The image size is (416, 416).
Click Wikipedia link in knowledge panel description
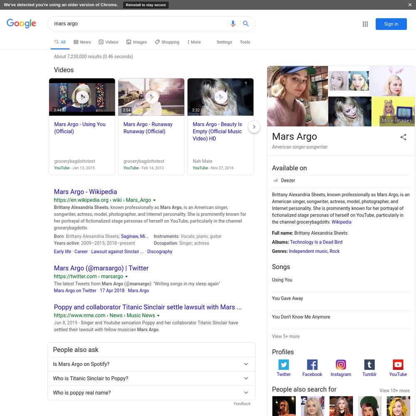point(342,222)
